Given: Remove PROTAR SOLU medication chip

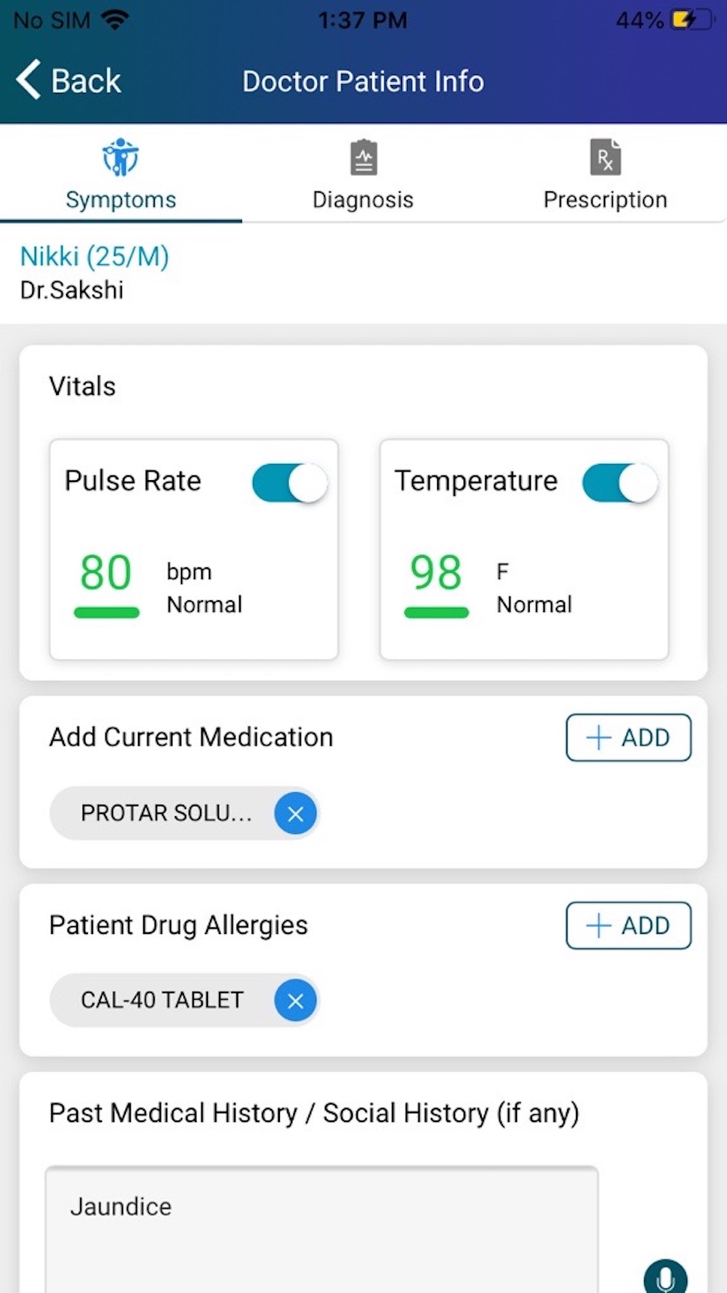Looking at the screenshot, I should coord(295,814).
